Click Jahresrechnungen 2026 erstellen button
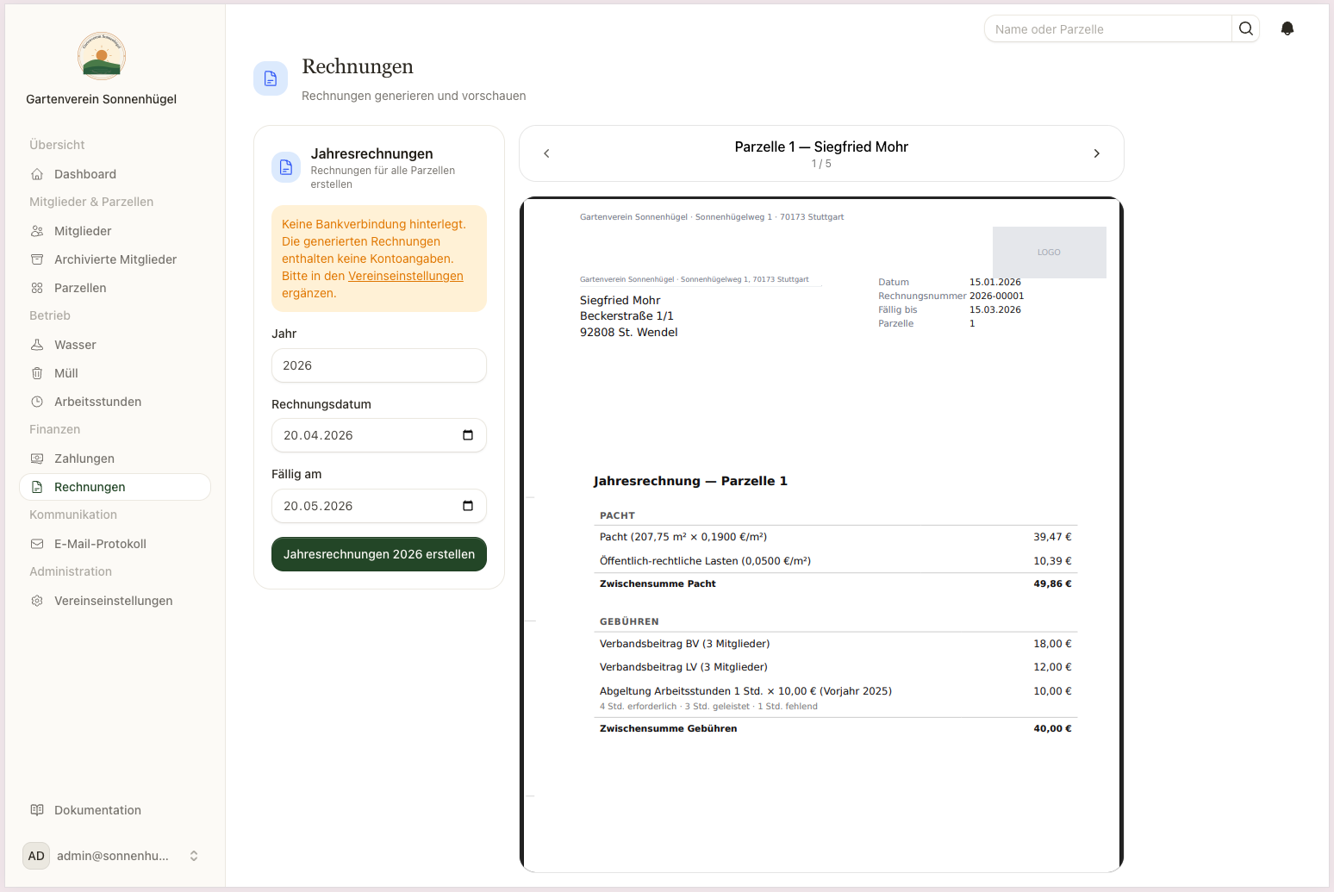1334x892 pixels. point(379,554)
